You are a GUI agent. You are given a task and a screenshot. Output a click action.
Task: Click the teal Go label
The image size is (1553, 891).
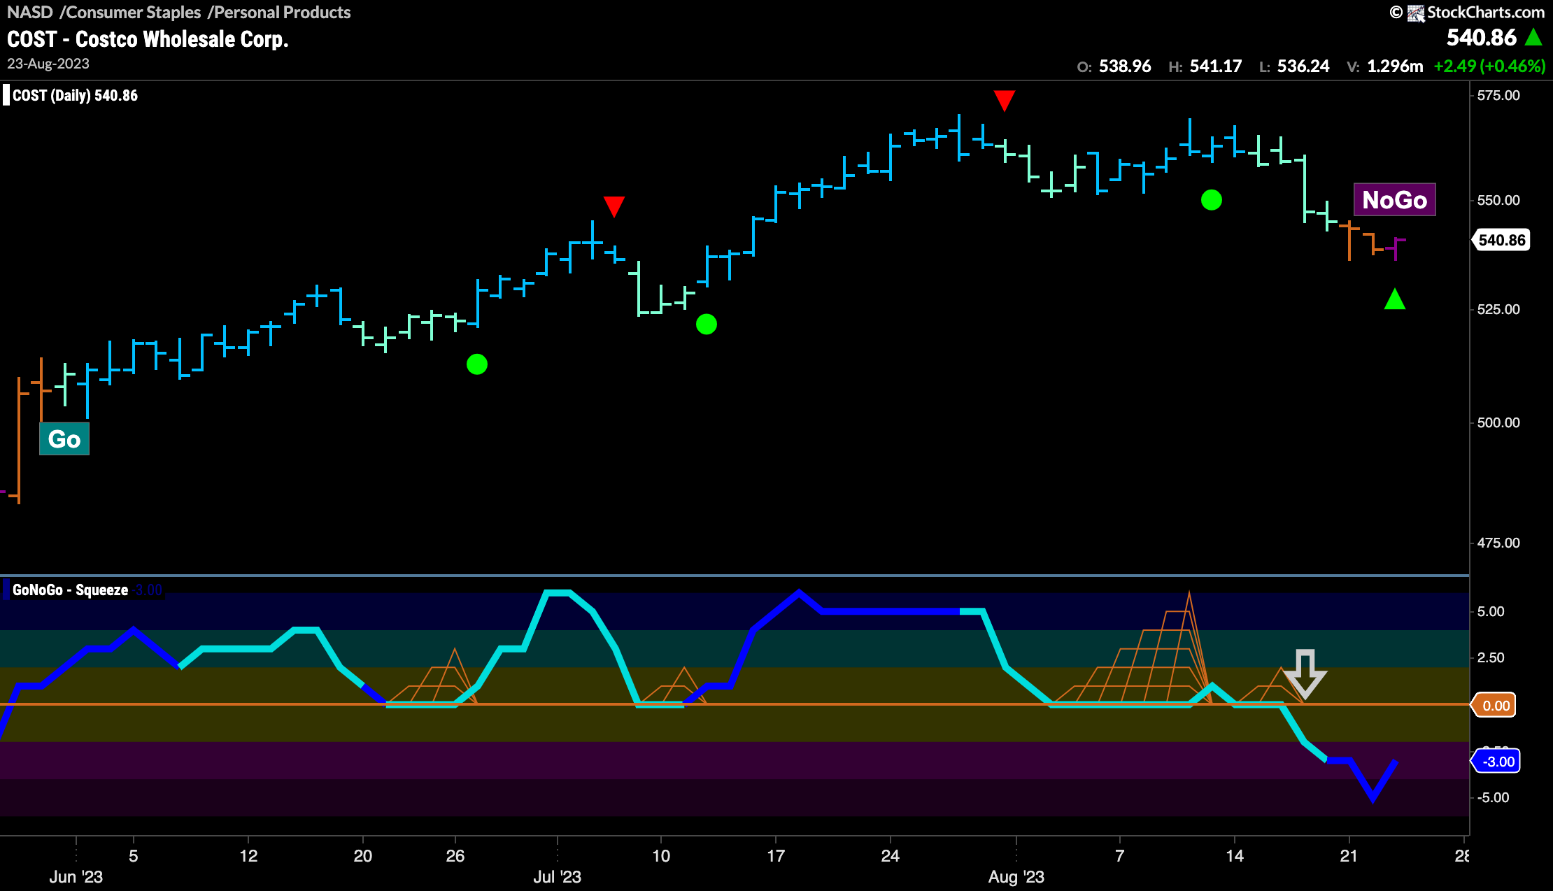coord(64,439)
